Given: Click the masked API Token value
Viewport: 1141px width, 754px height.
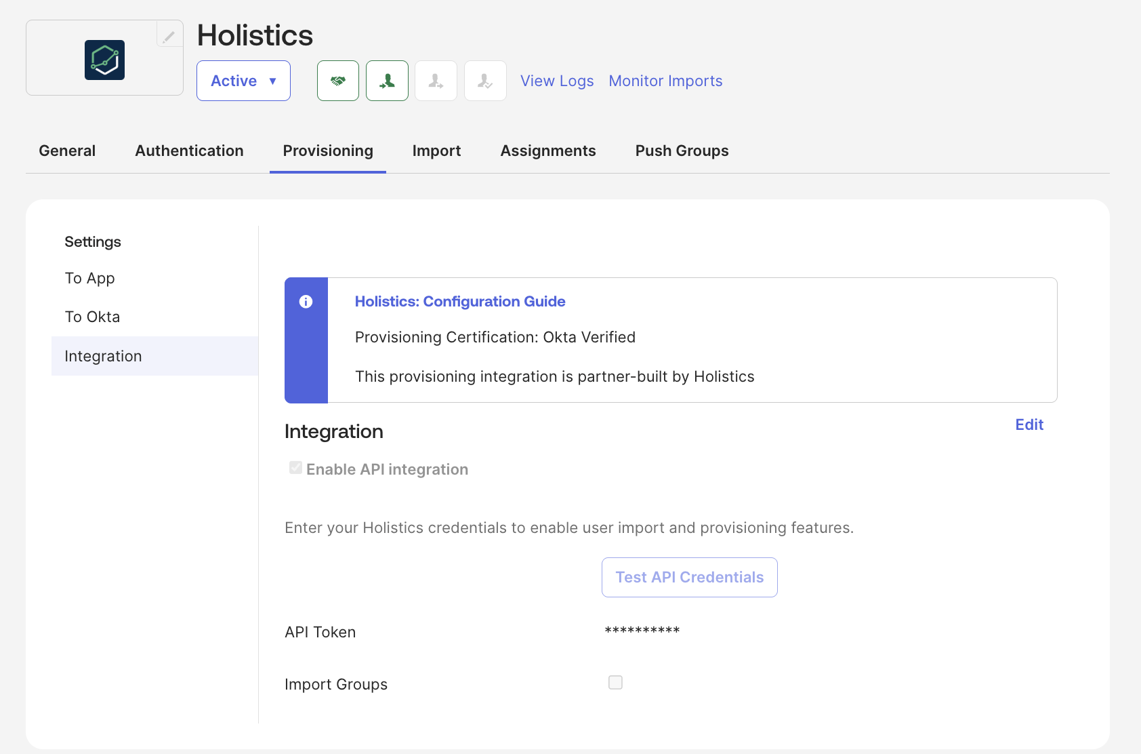Looking at the screenshot, I should coord(642,631).
